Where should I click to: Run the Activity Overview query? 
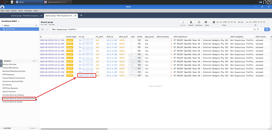click(x=9, y=64)
